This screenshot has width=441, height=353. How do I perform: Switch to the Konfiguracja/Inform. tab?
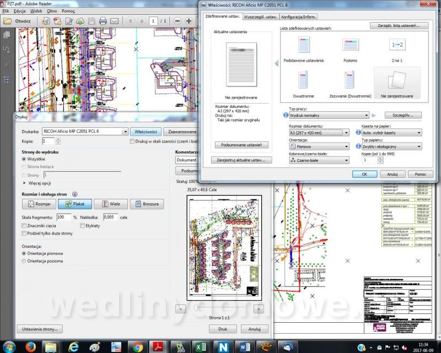click(x=298, y=17)
